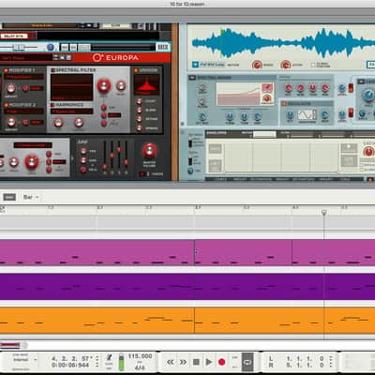Click the Unison Spread knob
Viewport: 375px width, 375px height.
tap(139, 128)
